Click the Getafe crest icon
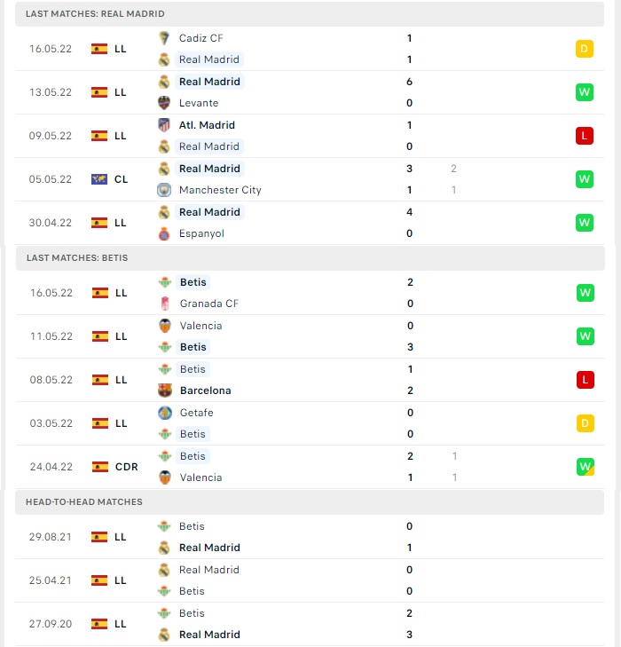621x647 pixels. [x=165, y=413]
